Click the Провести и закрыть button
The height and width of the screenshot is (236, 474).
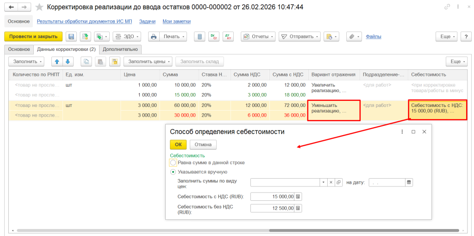(x=33, y=37)
